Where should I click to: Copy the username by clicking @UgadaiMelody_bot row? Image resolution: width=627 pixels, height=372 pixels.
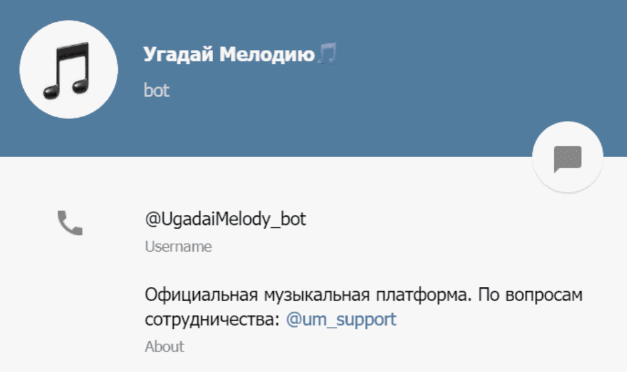[x=224, y=219]
